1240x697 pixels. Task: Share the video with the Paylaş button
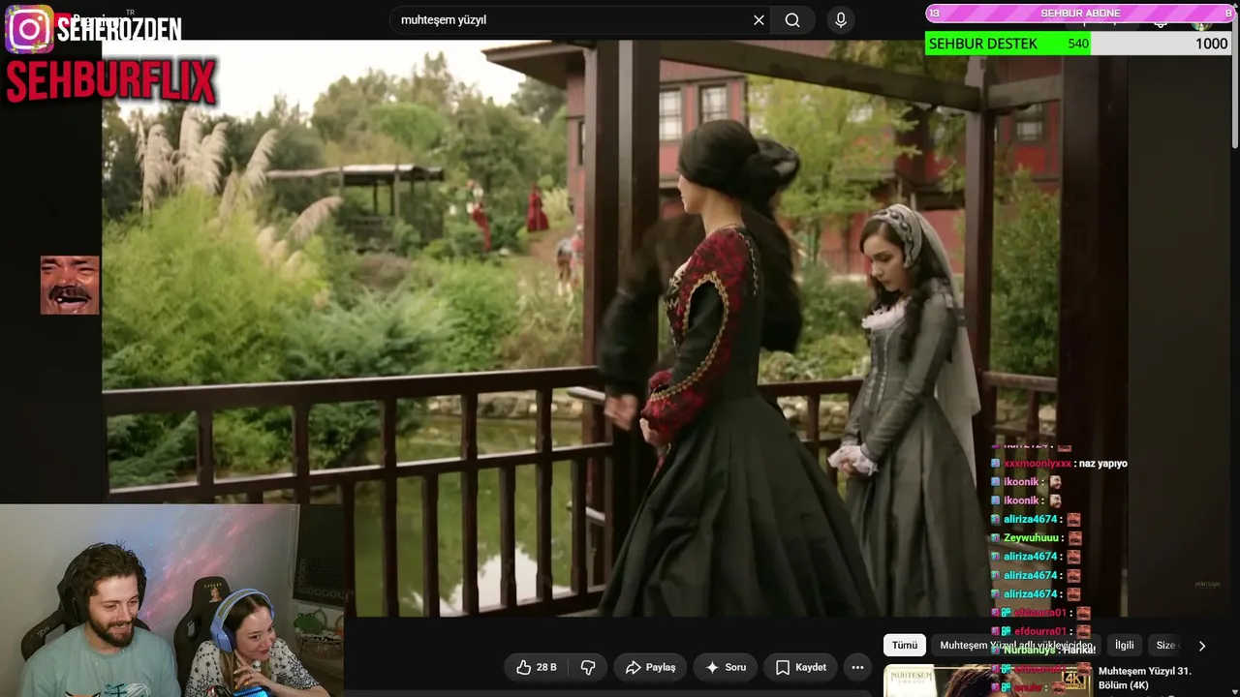[x=650, y=667]
